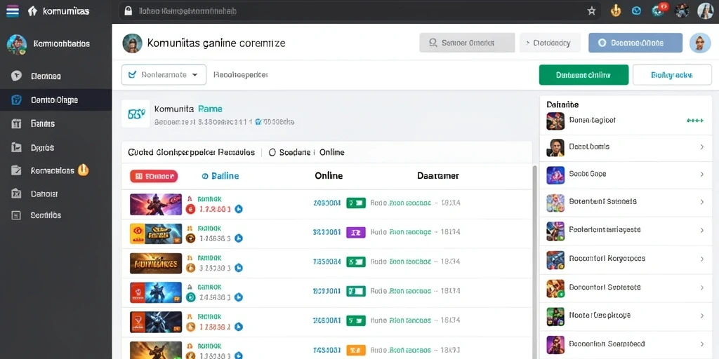Click the Danoer sidebar icon
Screen dimensions: 719x359
(16, 194)
